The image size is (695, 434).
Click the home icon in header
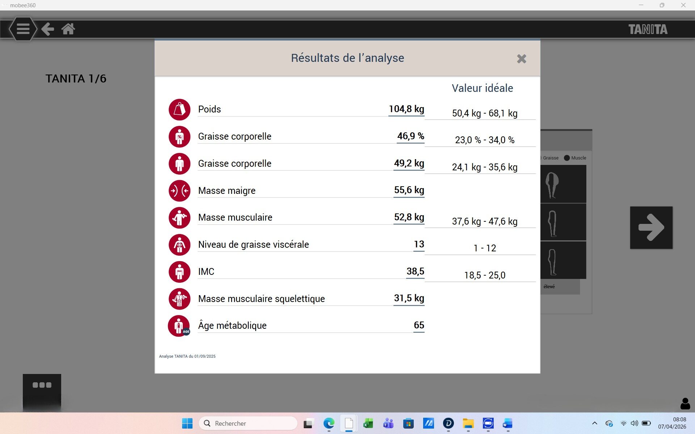(68, 29)
